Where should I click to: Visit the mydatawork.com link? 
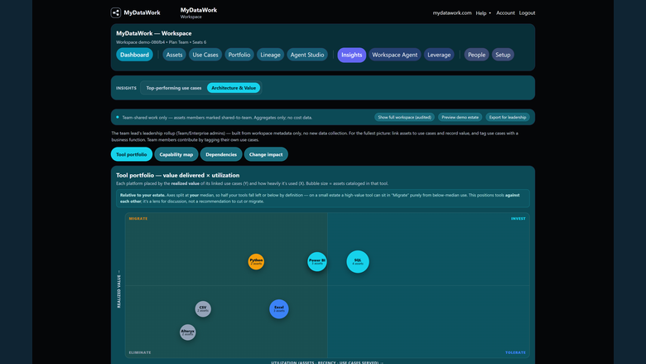[x=452, y=13]
